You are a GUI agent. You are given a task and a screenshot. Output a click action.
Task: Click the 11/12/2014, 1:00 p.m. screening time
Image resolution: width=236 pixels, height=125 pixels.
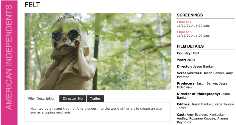(x=193, y=36)
